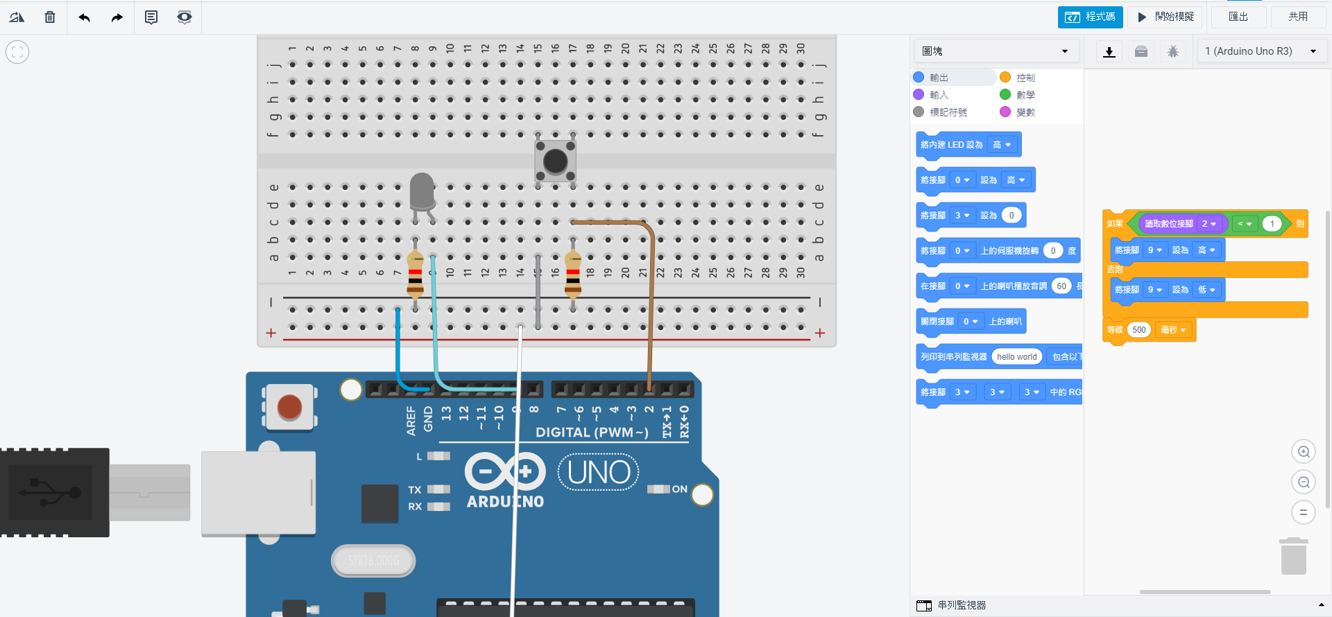Viewport: 1332px width, 617px height.
Task: Select the 控制 block category
Action: pyautogui.click(x=1025, y=78)
